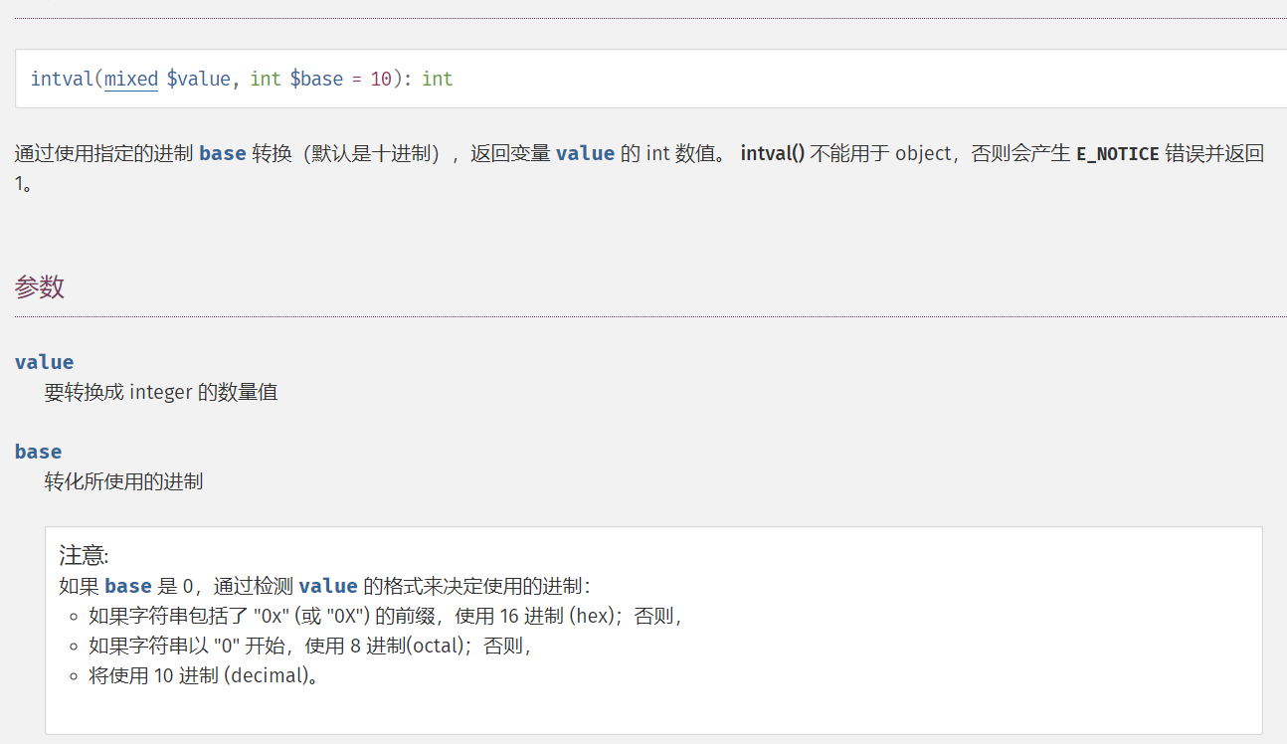Click the 参数 section heading
Viewport: 1287px width, 744px height.
(x=40, y=287)
